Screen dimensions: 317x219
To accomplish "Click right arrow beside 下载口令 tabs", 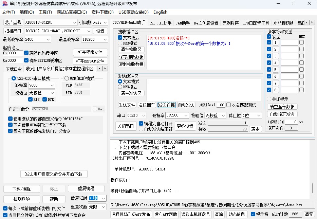I will (x=105, y=69).
